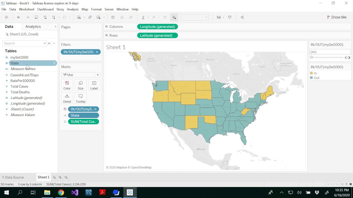Click the Show Me button
Screen dimensions: 353x198
point(337,17)
